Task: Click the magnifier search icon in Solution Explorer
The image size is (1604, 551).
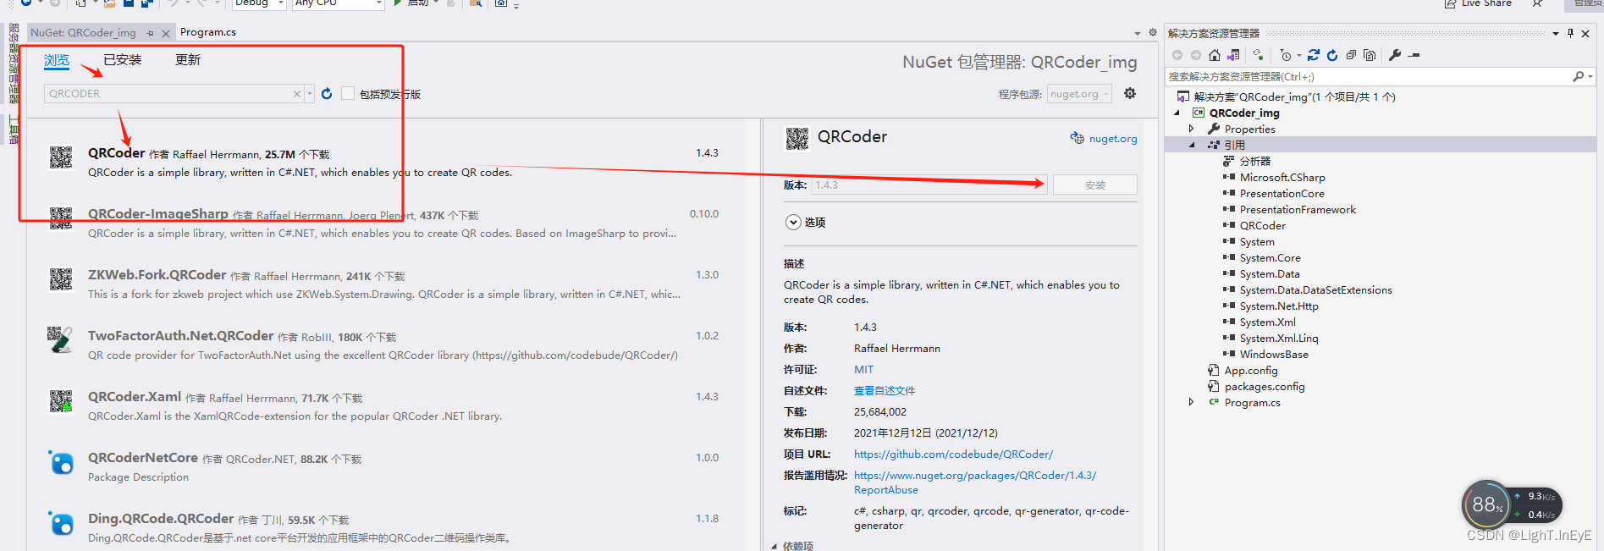Action: tap(1578, 76)
